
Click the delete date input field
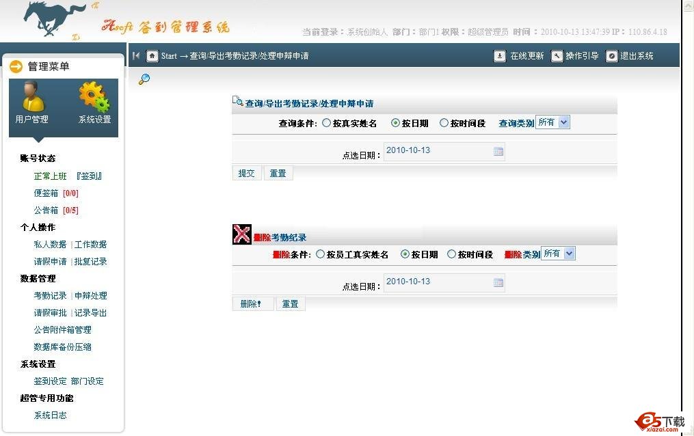tap(444, 283)
